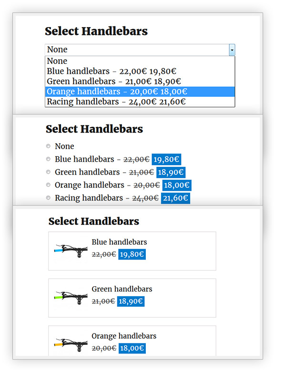The width and height of the screenshot is (286, 374).
Task: Click the green handlebars product image
Action: click(x=71, y=297)
